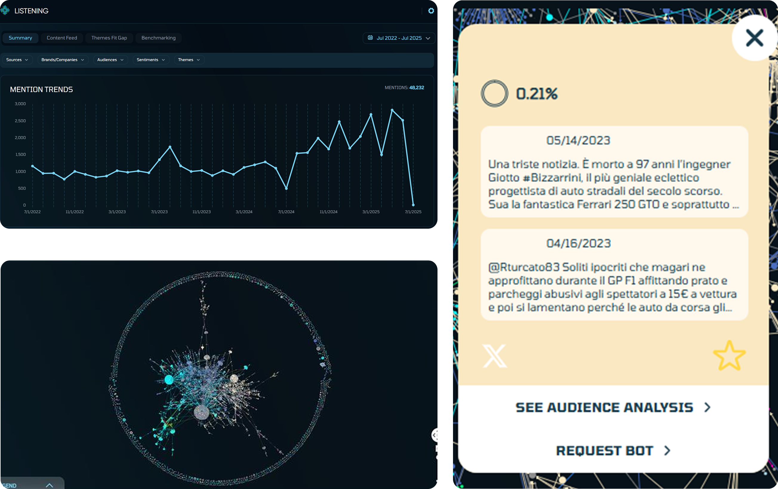Open settings via the gear icon
Screen dimensions: 778x489
coord(431,11)
